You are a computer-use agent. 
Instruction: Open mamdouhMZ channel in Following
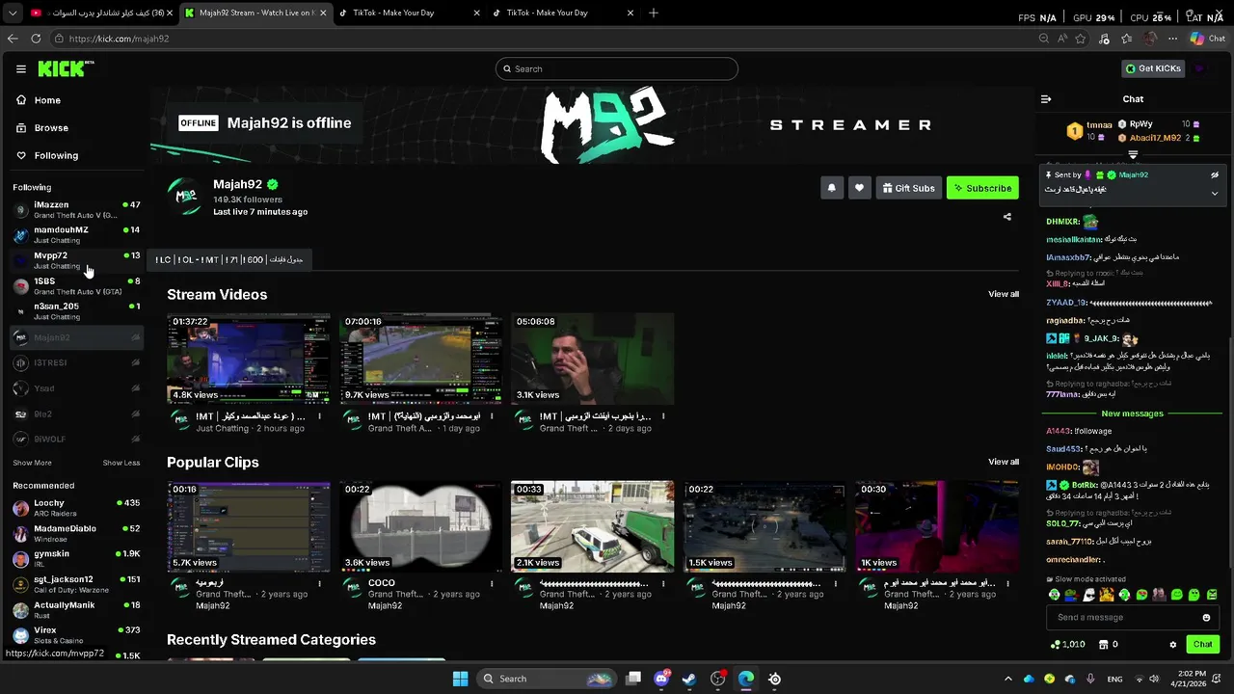(76, 234)
